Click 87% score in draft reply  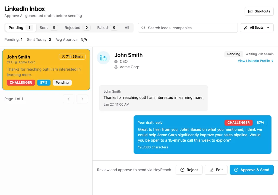pos(260,123)
